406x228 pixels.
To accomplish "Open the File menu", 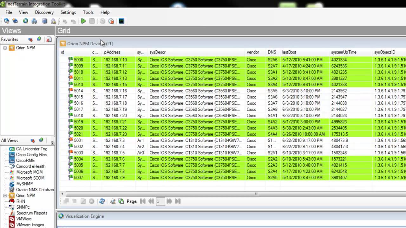I will click(x=9, y=12).
